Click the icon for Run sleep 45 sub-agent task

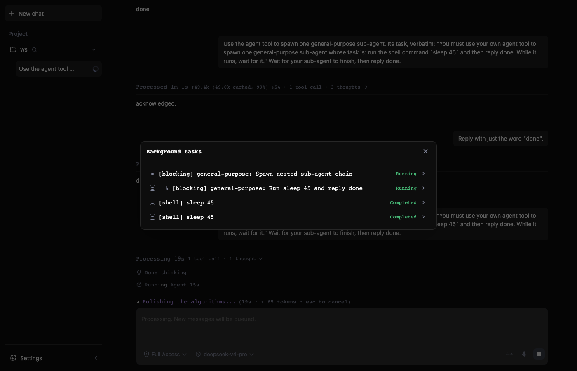coord(152,188)
